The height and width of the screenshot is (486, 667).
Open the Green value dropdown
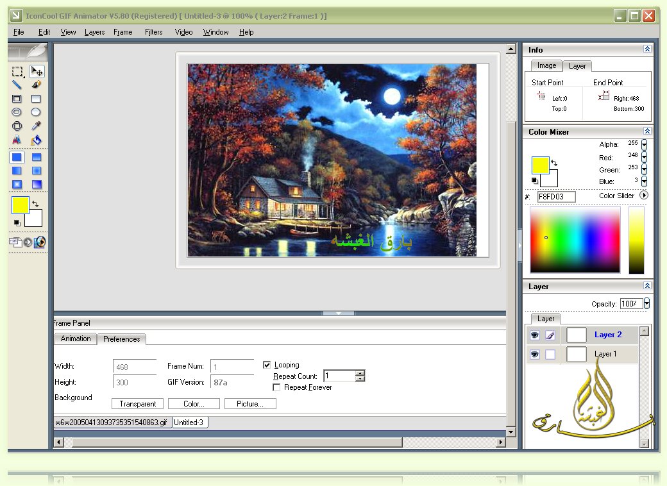pos(645,169)
